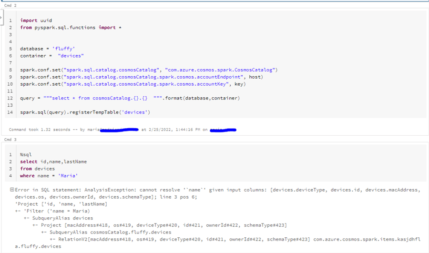Click the 'Project ['id, 'name, 'lastName]' plan line
The image size is (429, 253).
tap(61, 204)
